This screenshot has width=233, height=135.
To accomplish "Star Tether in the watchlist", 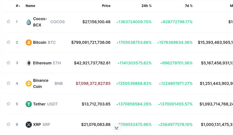I will (8, 104).
